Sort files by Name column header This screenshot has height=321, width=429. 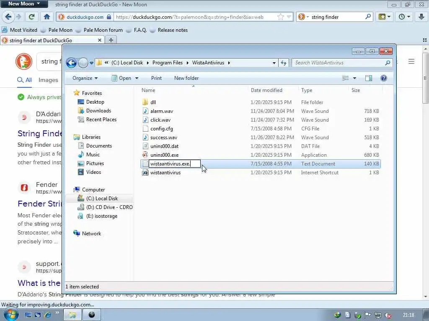pos(148,90)
